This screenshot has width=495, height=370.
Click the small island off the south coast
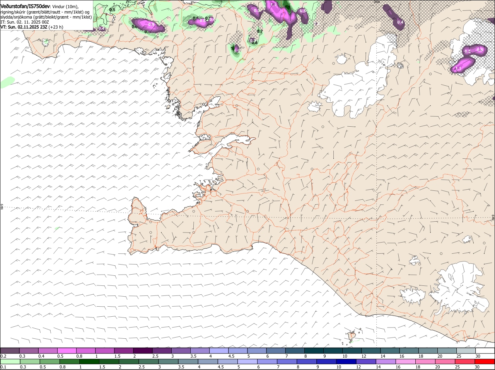point(352,336)
